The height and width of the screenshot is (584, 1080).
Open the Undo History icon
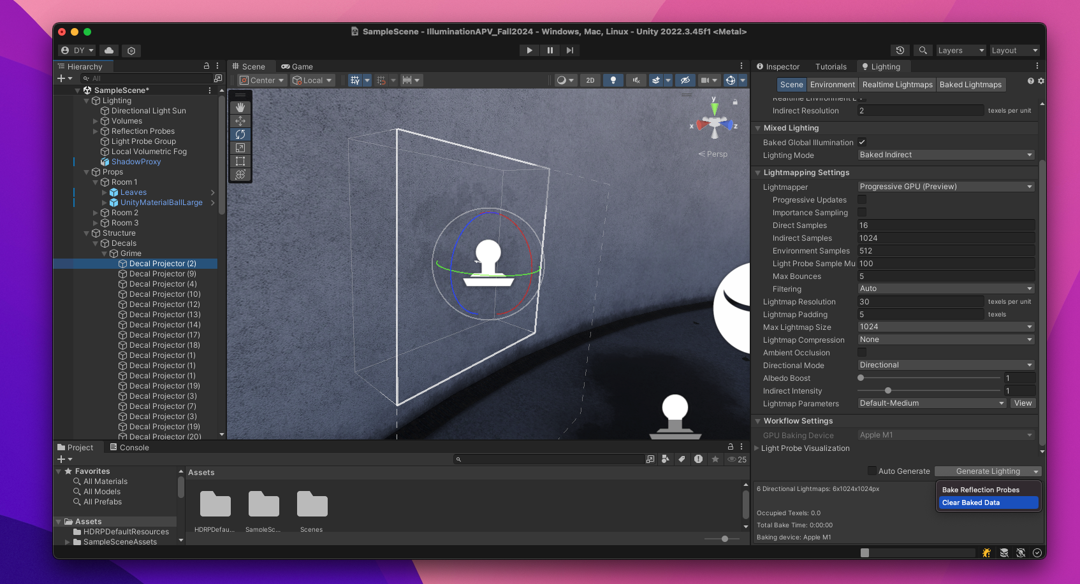900,50
